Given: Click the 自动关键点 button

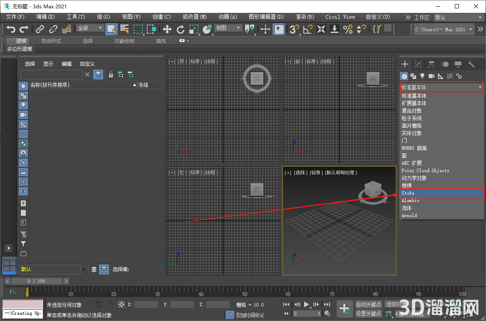Looking at the screenshot, I should pos(369,304).
